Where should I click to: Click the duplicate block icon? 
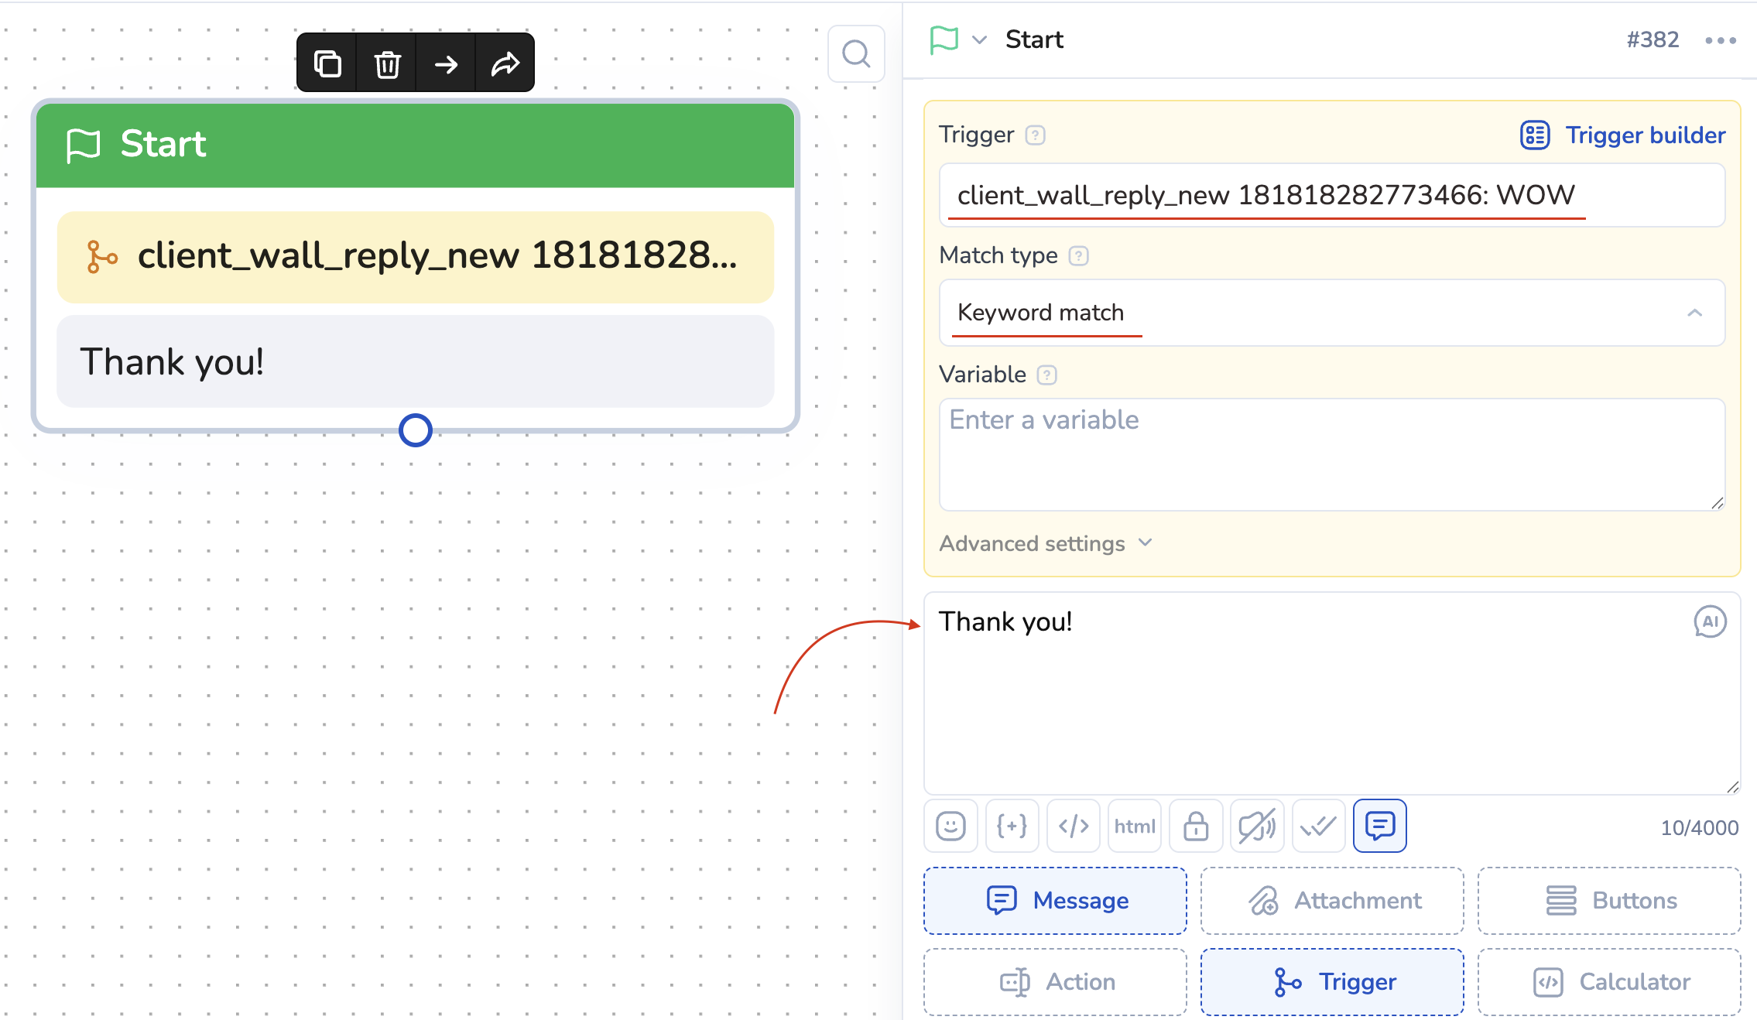[327, 63]
